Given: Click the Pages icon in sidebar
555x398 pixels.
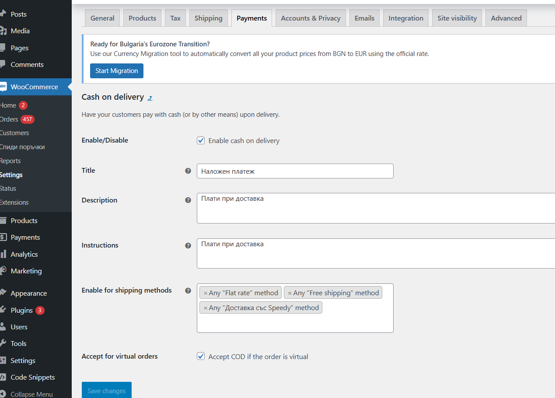Looking at the screenshot, I should 3,48.
